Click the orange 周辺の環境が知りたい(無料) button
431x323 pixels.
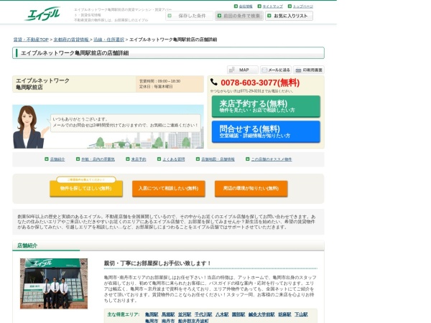(251, 188)
